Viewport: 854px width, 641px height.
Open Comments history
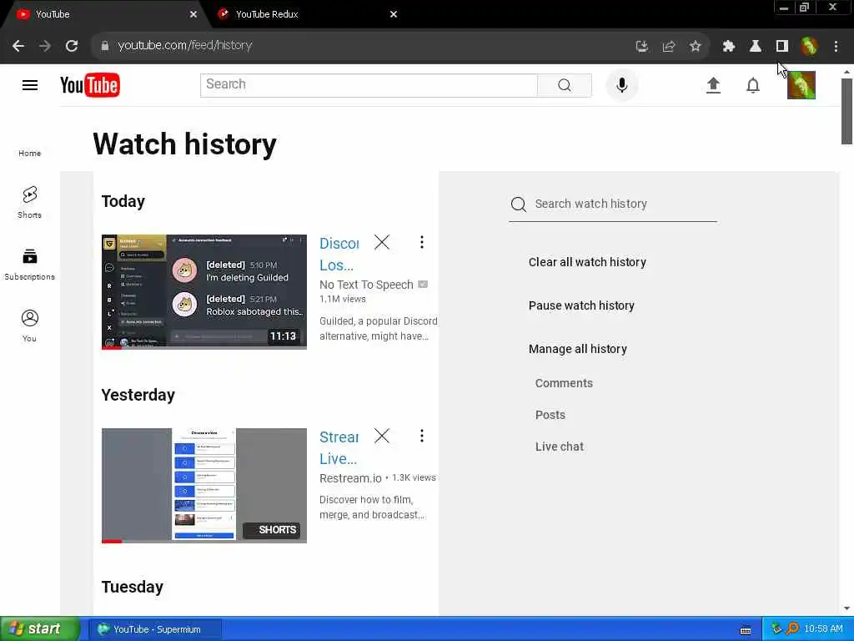click(x=564, y=383)
